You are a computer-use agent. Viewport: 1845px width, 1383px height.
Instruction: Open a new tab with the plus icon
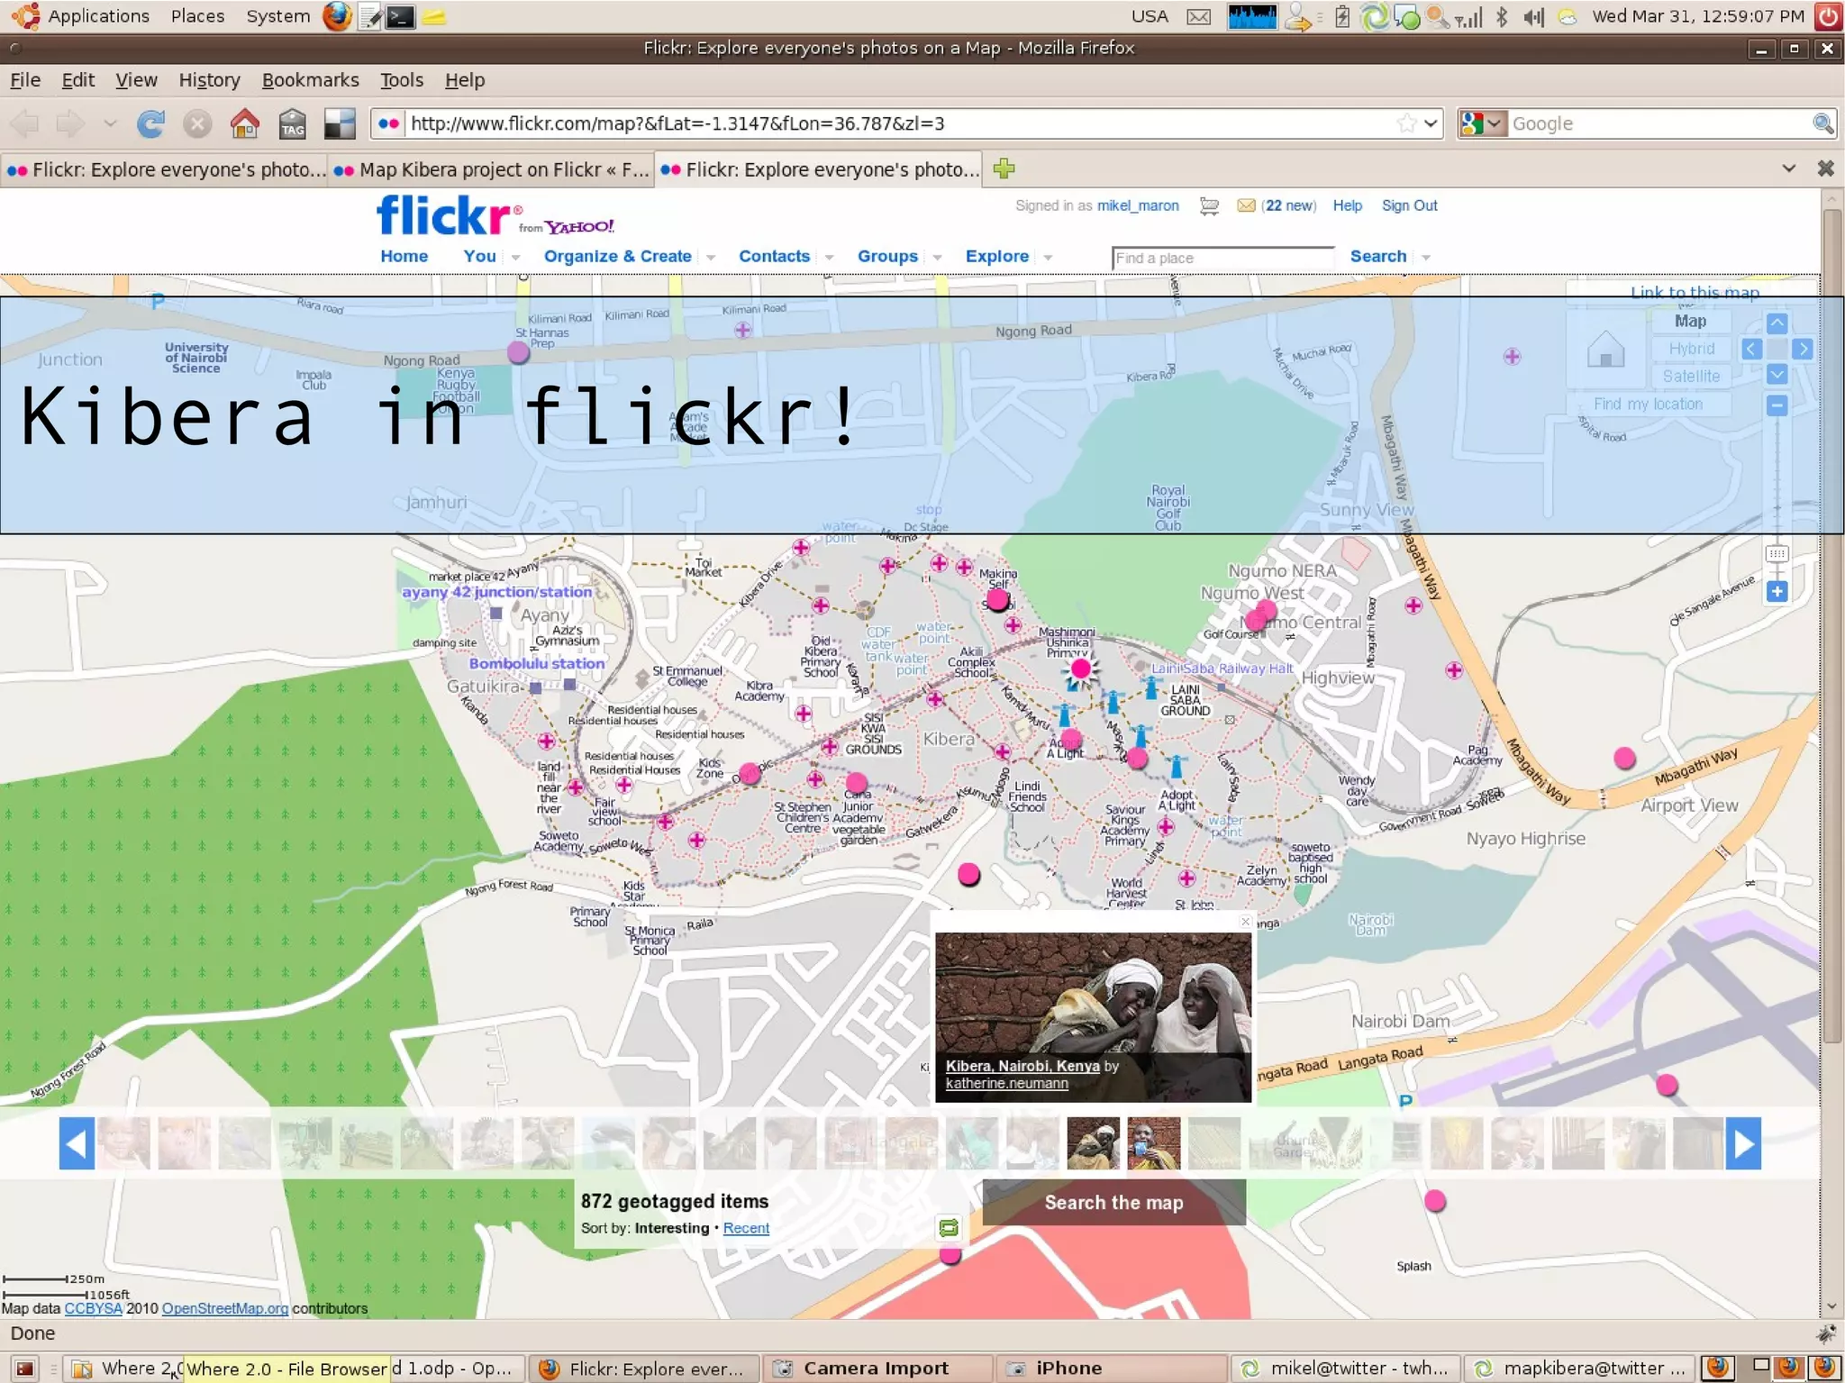point(1004,168)
